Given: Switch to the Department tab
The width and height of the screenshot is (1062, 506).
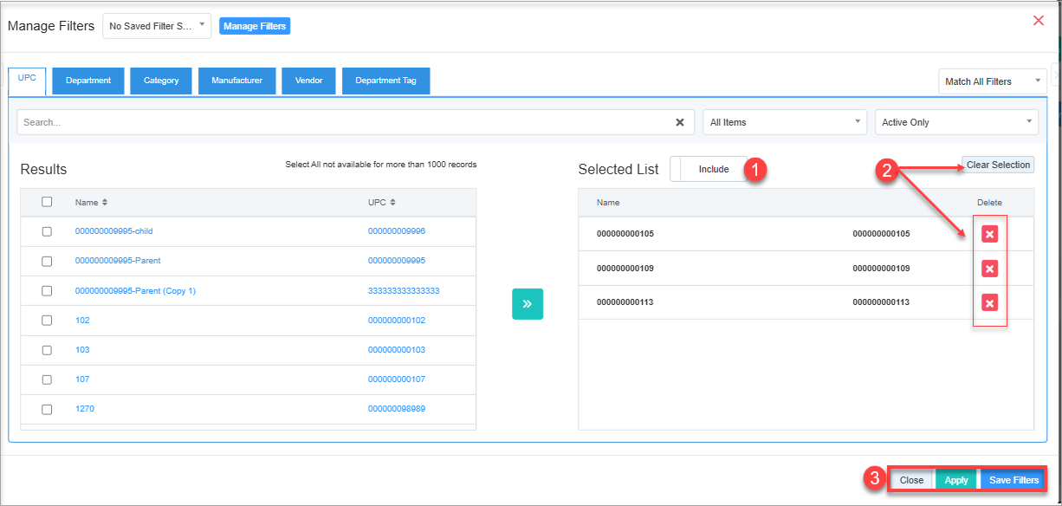Looking at the screenshot, I should [x=88, y=81].
